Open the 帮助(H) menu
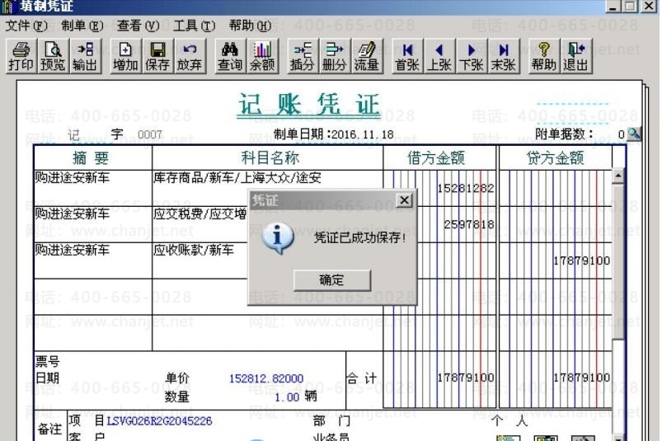This screenshot has height=441, width=662. tap(251, 26)
